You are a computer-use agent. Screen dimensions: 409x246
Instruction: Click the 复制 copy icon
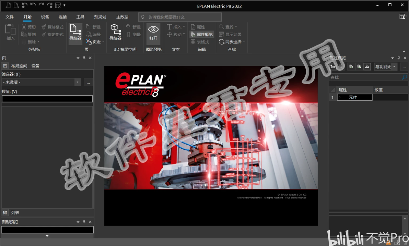click(24, 34)
